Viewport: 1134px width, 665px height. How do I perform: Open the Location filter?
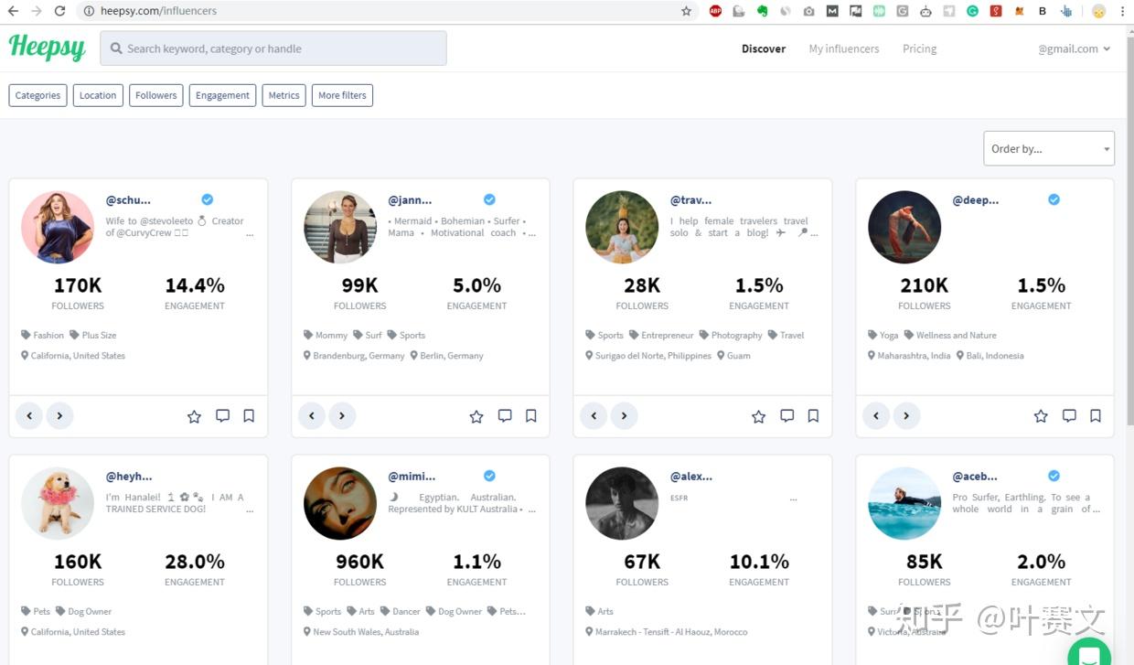coord(98,95)
